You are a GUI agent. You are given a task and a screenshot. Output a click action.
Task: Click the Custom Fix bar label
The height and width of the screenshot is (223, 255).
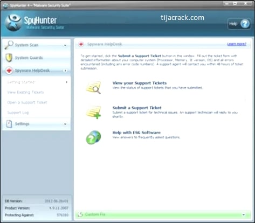[95, 214]
